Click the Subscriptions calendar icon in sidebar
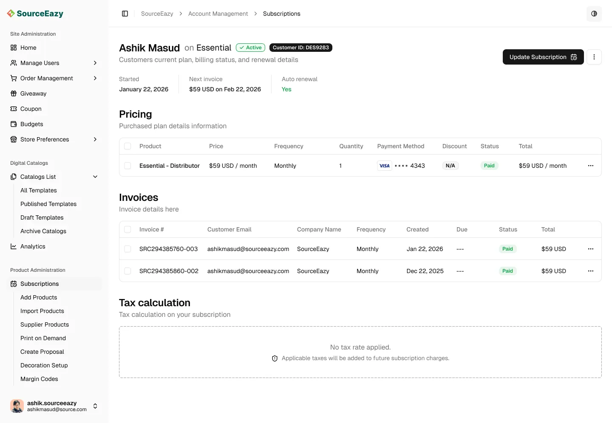 pos(14,284)
